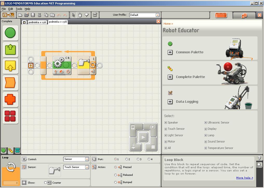Open the Help menu

pyautogui.click(x=28, y=9)
